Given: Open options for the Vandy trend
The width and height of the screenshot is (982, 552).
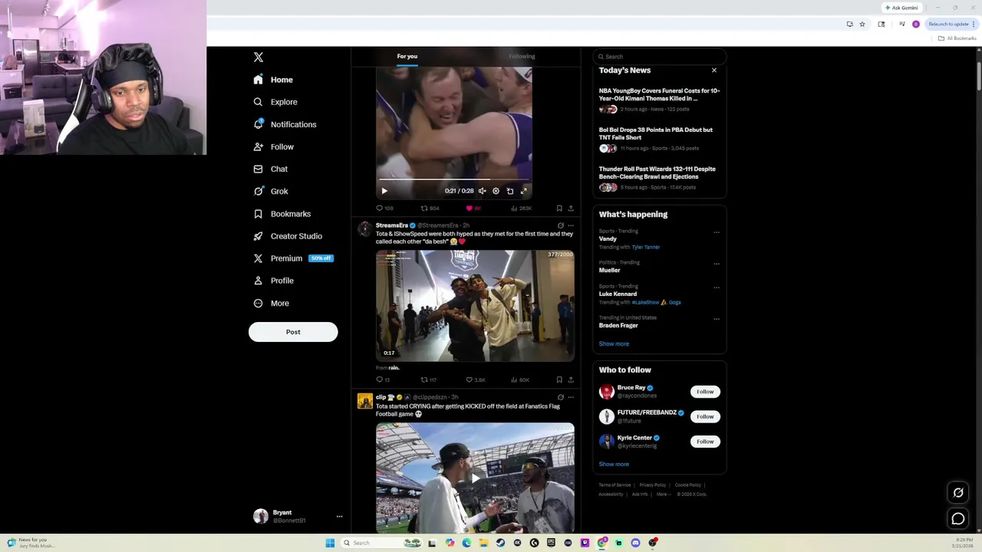Looking at the screenshot, I should pos(717,232).
